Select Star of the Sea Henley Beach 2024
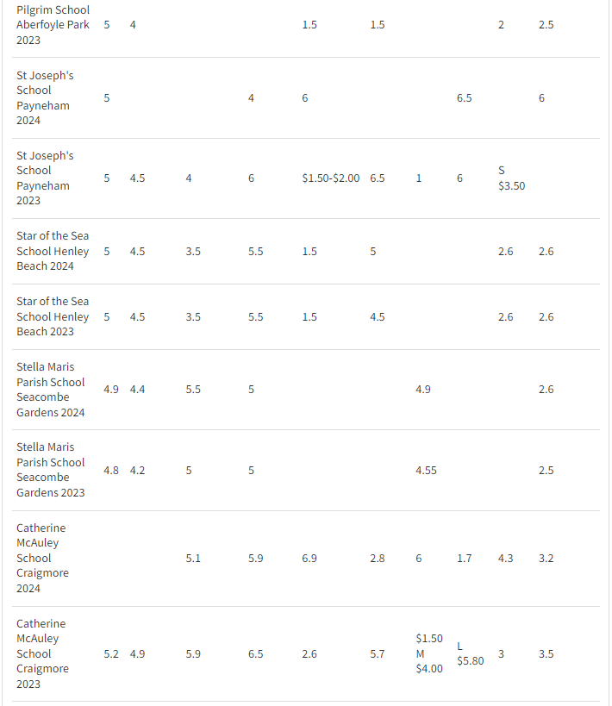Screen dimensions: 612x706 pos(53,251)
